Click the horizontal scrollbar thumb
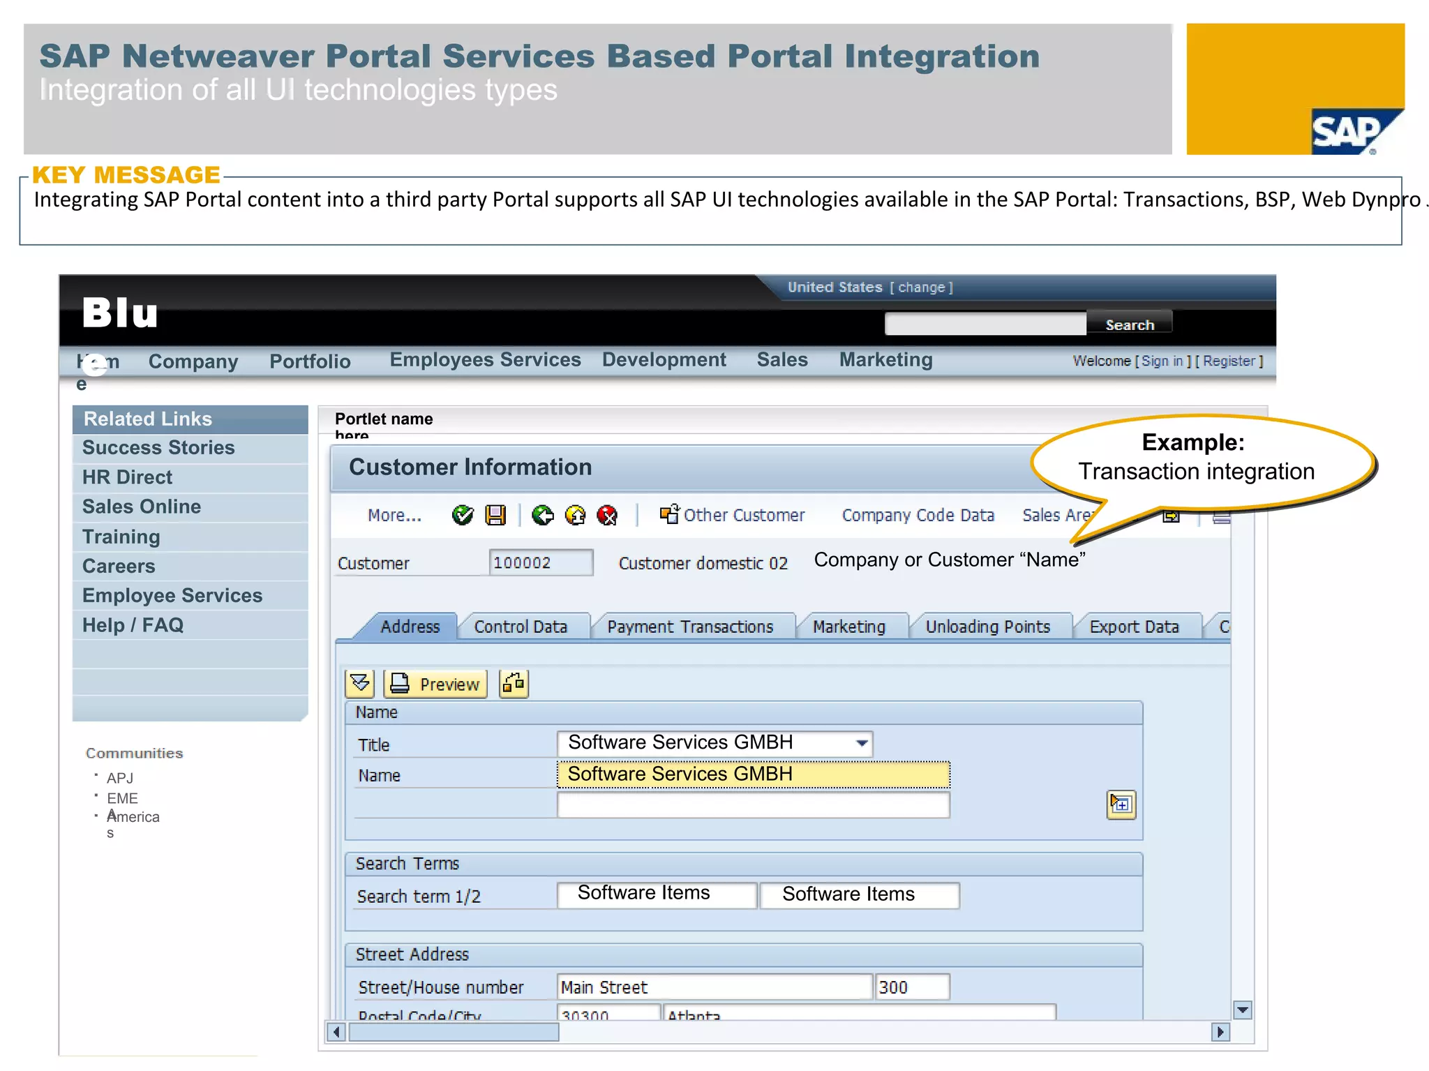This screenshot has height=1071, width=1429. (454, 1032)
